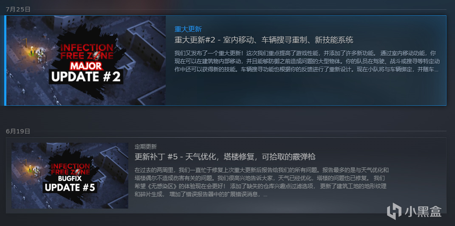Open the 重大更新#2 室内移动 headline

pos(263,40)
